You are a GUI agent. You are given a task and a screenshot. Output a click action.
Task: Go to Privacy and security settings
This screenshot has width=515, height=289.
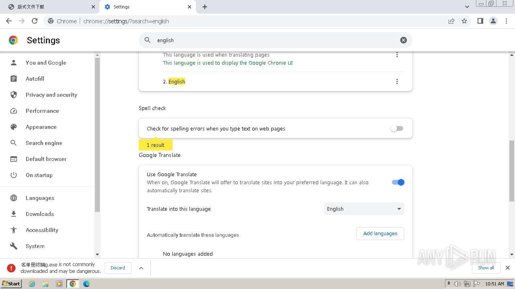pyautogui.click(x=51, y=95)
